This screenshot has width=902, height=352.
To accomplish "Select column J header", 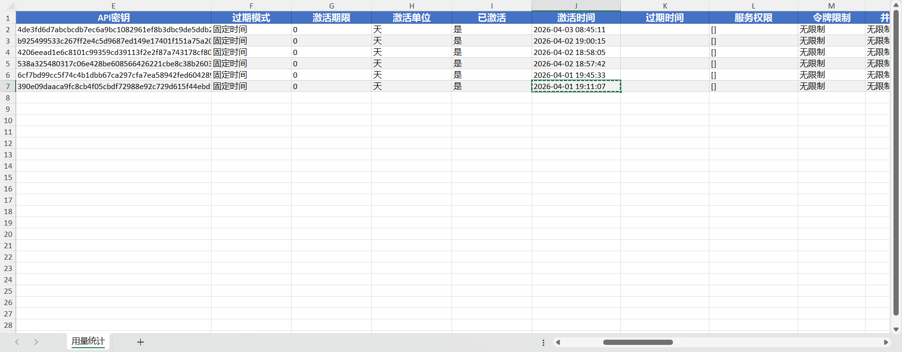I will 576,6.
